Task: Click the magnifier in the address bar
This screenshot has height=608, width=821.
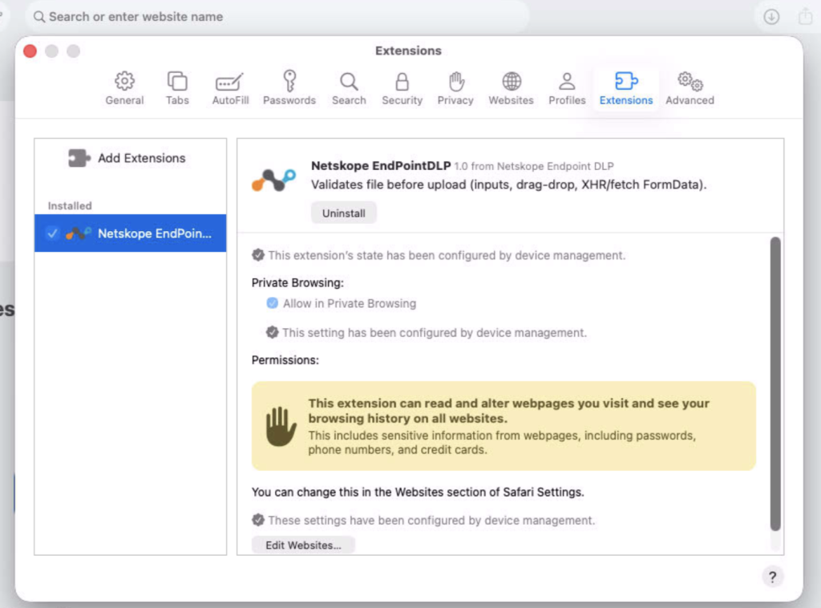Action: [39, 17]
